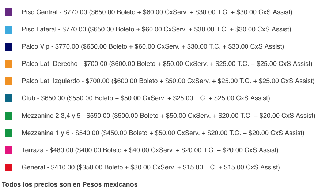
Task: Click the Mezzanine 1 y 6 $540.00 text
Action: coord(163,133)
